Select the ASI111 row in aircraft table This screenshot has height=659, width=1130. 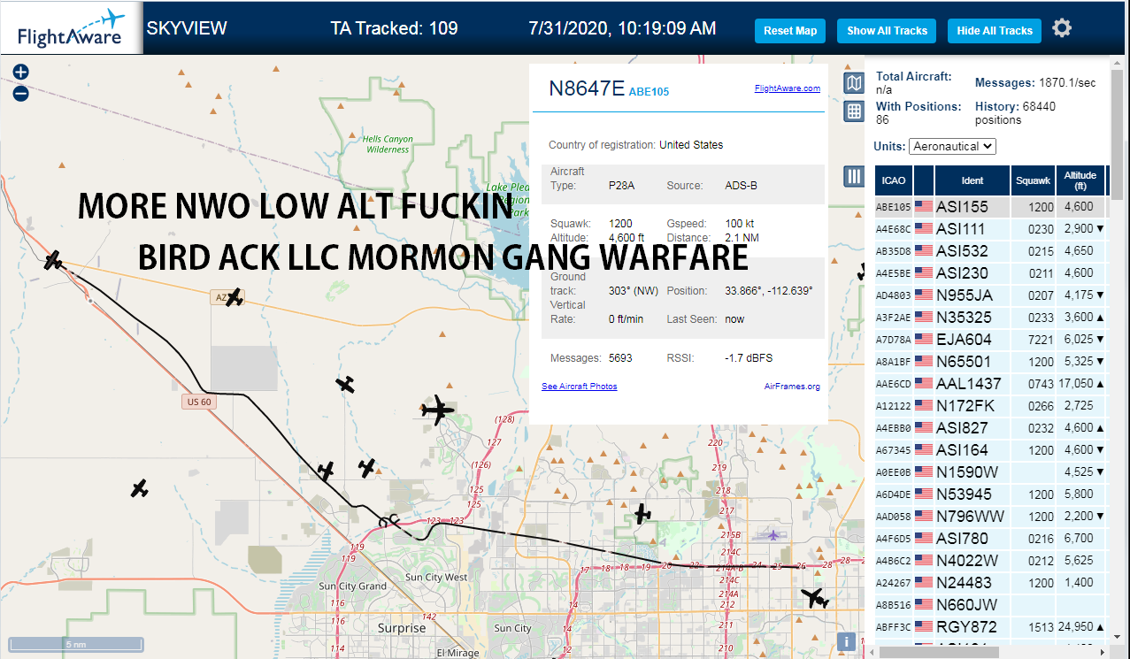click(x=990, y=229)
